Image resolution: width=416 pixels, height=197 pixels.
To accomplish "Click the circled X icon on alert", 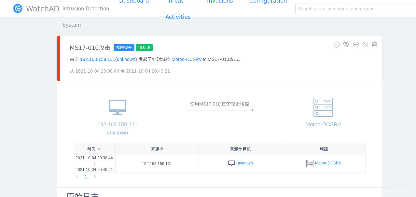I will pyautogui.click(x=365, y=44).
